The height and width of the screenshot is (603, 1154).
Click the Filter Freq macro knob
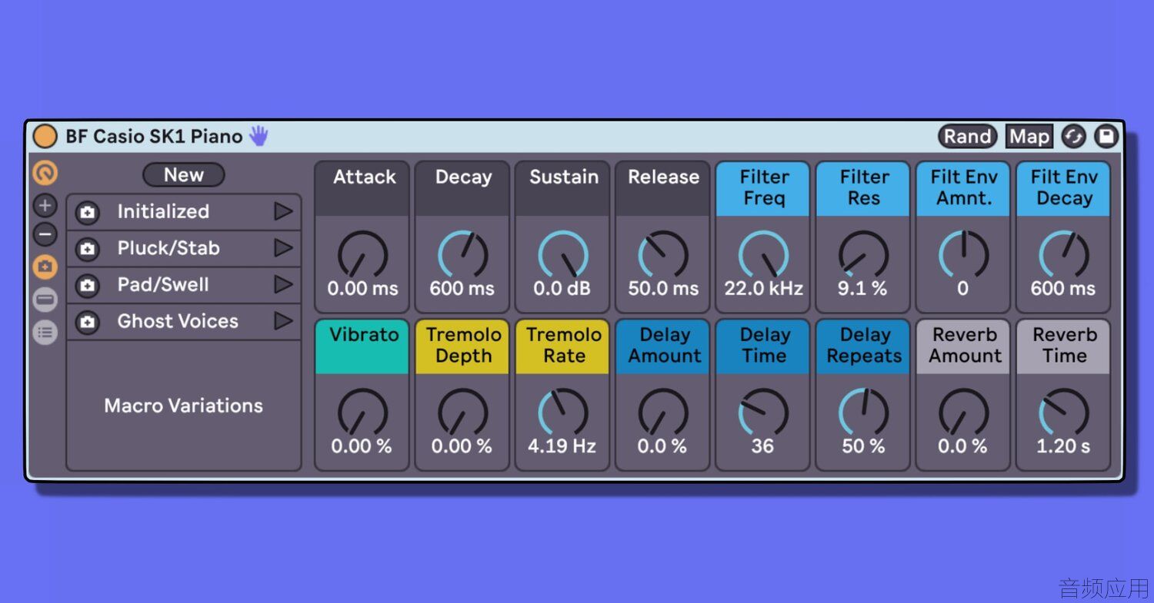(763, 255)
